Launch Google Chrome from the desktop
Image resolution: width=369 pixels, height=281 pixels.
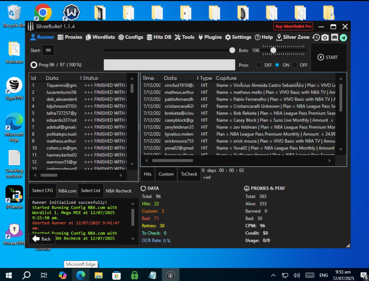point(42,12)
